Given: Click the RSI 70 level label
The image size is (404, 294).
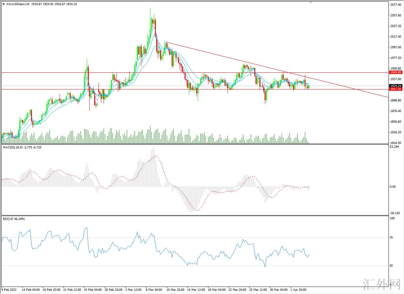Looking at the screenshot, I should 391,238.
